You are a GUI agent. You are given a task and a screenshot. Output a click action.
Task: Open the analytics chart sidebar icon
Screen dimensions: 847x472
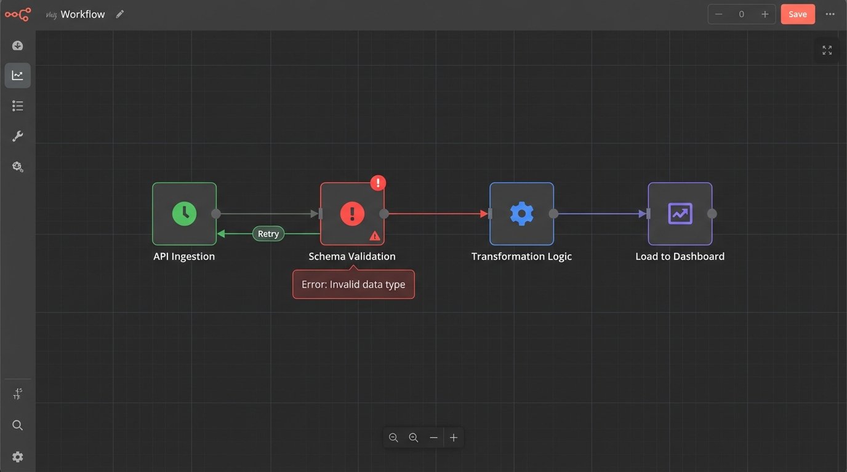pos(17,76)
